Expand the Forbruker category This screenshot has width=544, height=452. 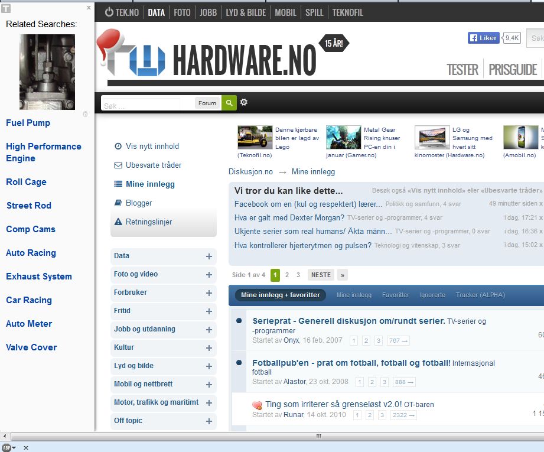coord(209,293)
